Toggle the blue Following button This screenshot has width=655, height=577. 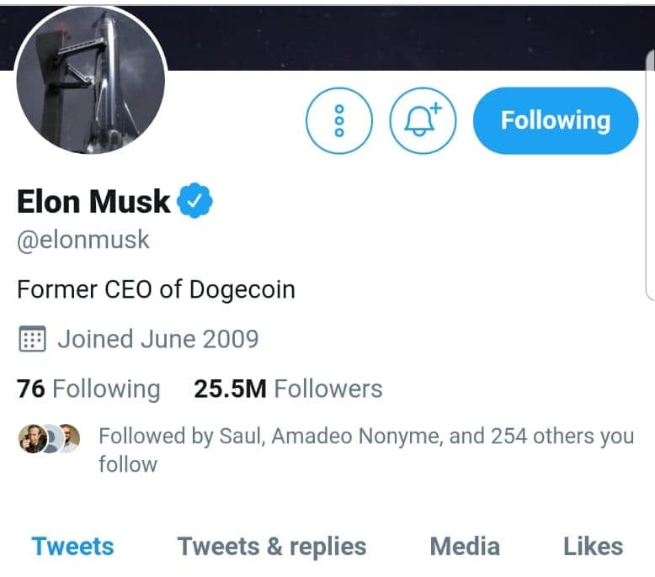tap(555, 120)
